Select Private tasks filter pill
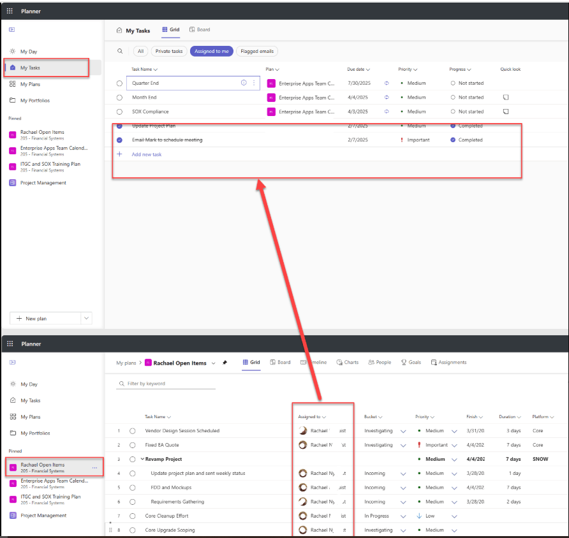The width and height of the screenshot is (569, 538). click(169, 51)
